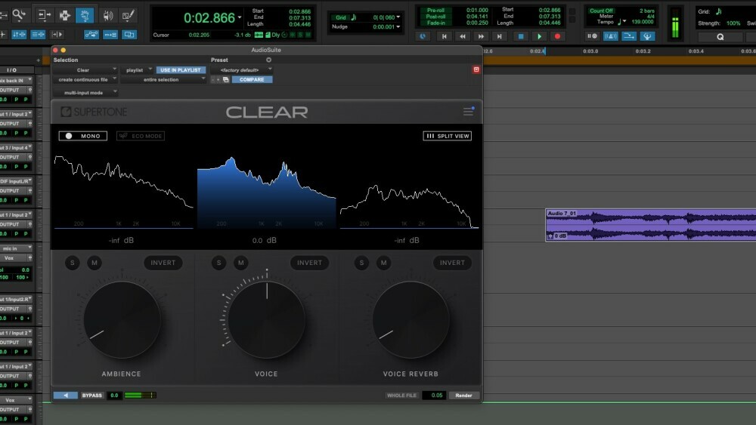The image size is (756, 425).
Task: Click the 0.05 handle length field
Action: point(435,395)
